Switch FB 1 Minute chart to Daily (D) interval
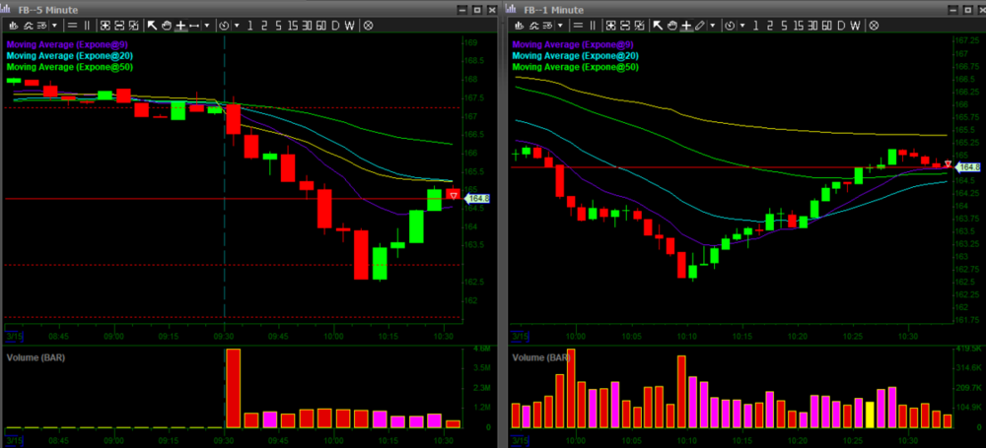 pyautogui.click(x=840, y=25)
